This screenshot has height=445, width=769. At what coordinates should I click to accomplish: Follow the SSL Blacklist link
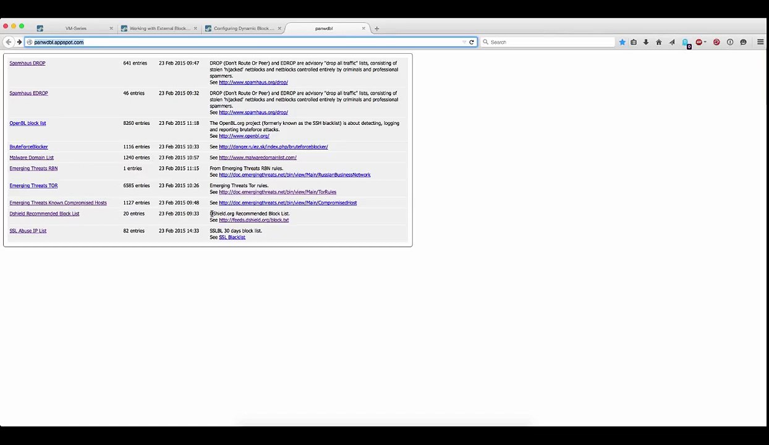232,237
